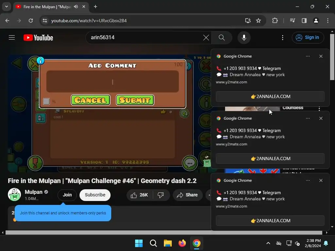Dislike the video with thumbs-down
This screenshot has width=335, height=251.
161,195
